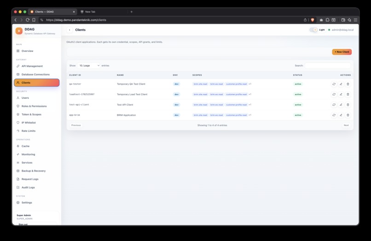Sort by the STATUS column header

click(297, 75)
